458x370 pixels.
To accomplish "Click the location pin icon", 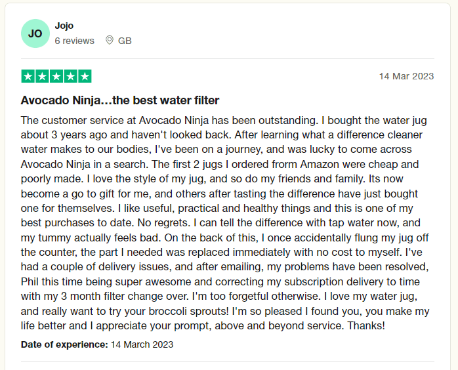I will point(110,41).
